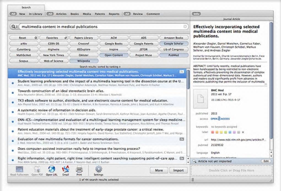
Task: Clear the search field with the X icon
Action: pyautogui.click(x=185, y=27)
